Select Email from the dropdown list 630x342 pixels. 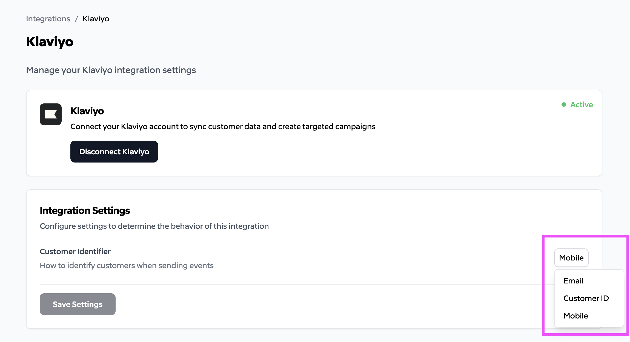click(573, 281)
